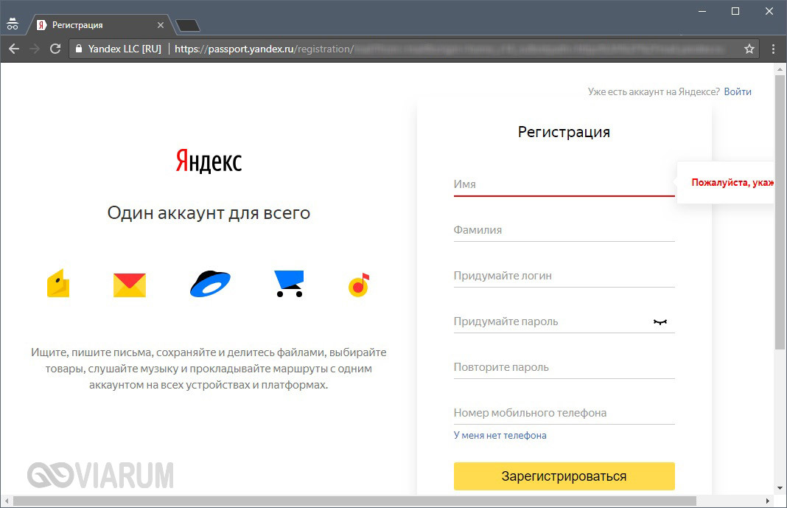The width and height of the screenshot is (787, 508).
Task: Click the Яндекс logo
Action: [209, 161]
